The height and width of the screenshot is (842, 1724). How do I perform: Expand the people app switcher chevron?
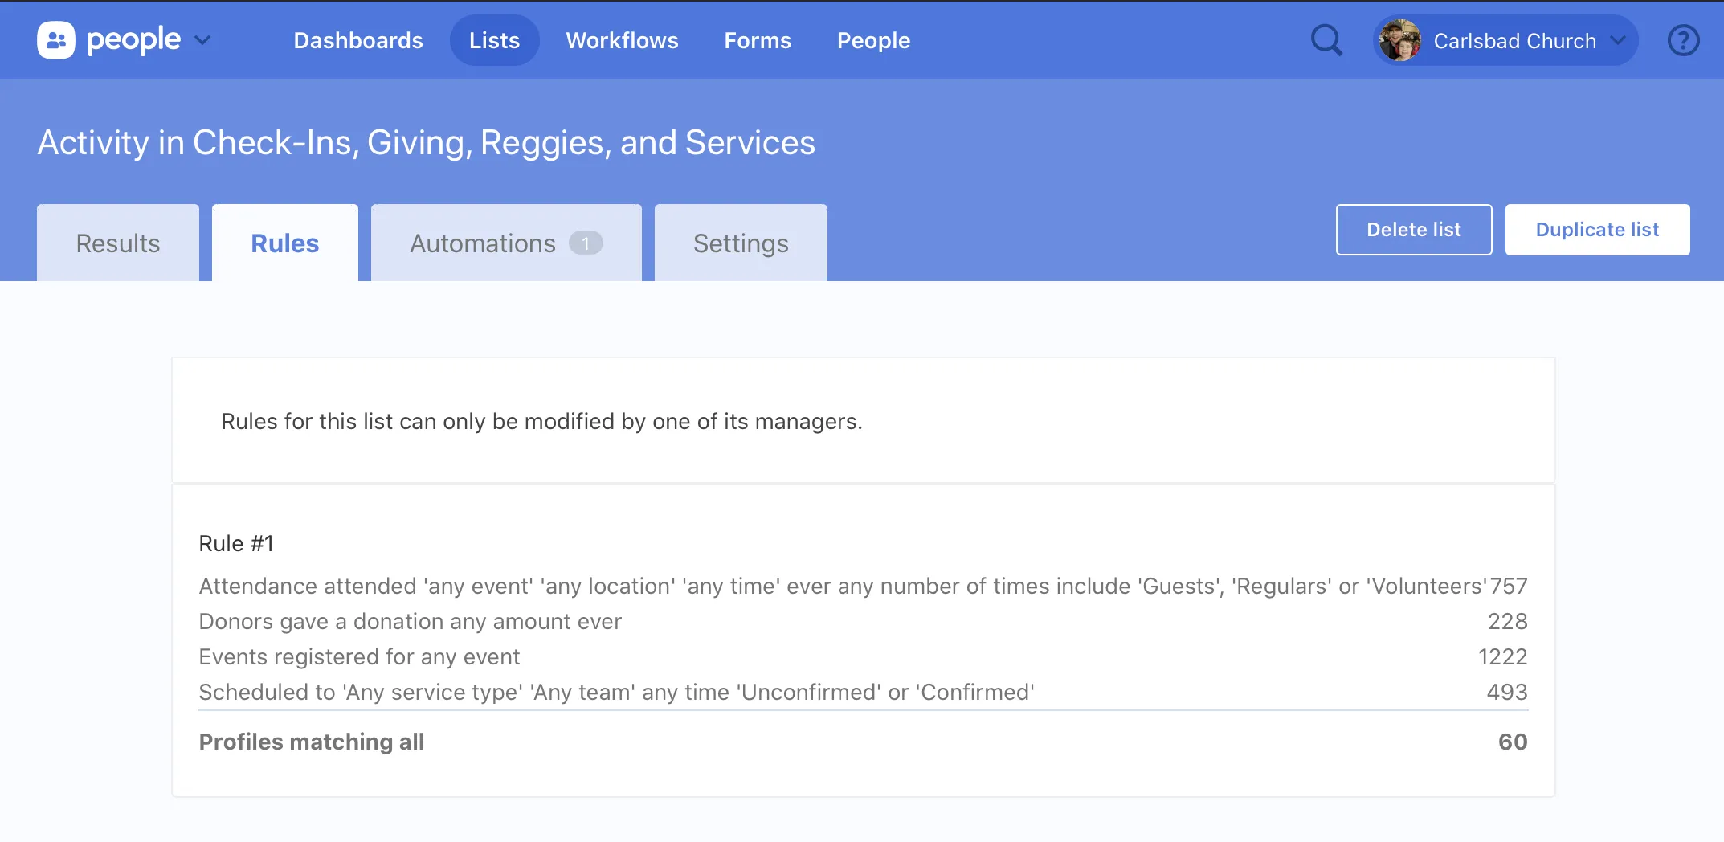pos(202,40)
